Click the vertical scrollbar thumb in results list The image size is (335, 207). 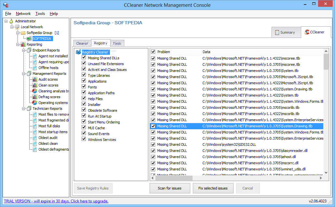click(x=326, y=62)
